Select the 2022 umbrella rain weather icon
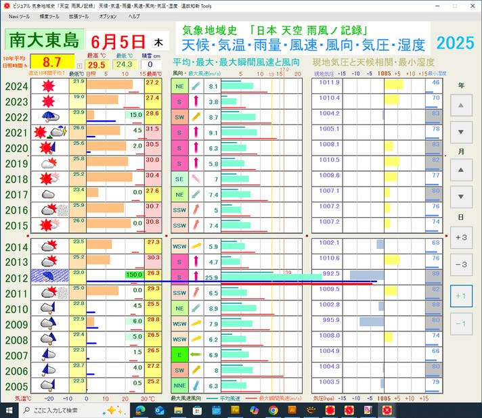This screenshot has width=482, height=418. [48, 117]
